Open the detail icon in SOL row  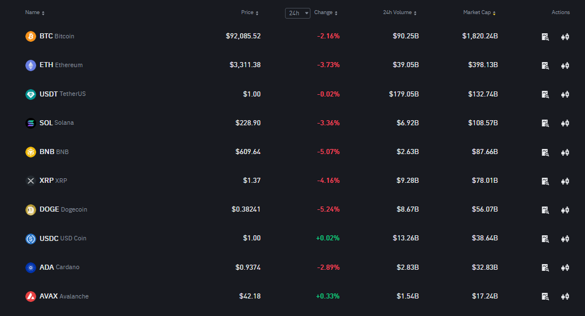tap(545, 123)
